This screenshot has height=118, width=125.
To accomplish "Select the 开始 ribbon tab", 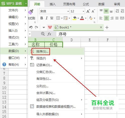I will point(37,4).
